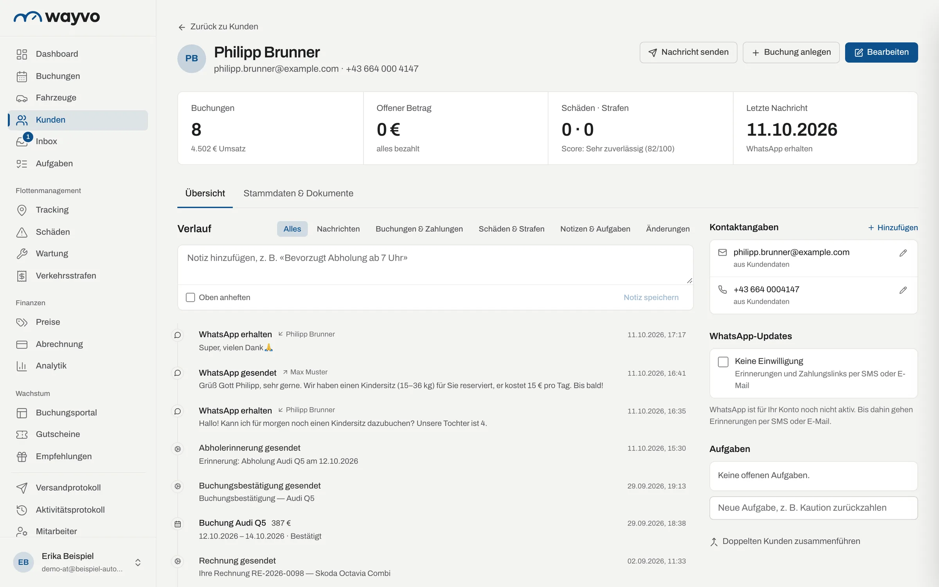Filter Verlauf by Schäden & Strafen
Image resolution: width=939 pixels, height=587 pixels.
click(x=511, y=229)
